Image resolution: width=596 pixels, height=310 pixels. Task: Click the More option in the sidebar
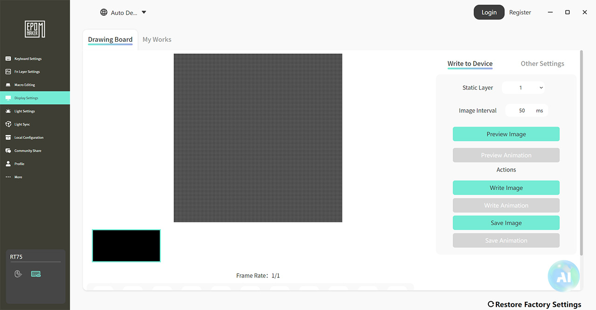click(x=35, y=177)
